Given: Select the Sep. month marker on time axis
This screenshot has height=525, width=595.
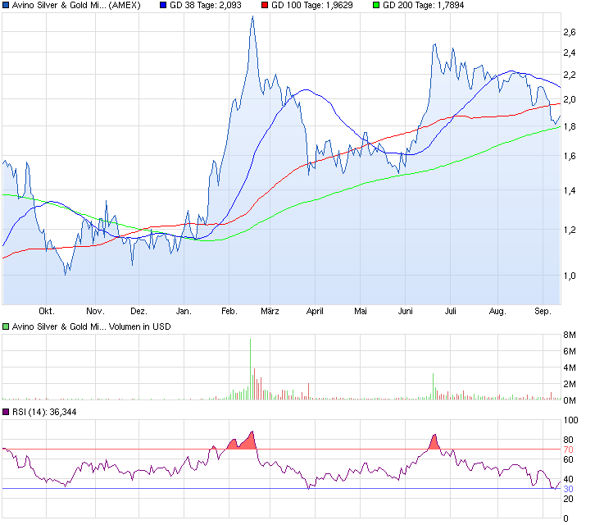Looking at the screenshot, I should [542, 311].
